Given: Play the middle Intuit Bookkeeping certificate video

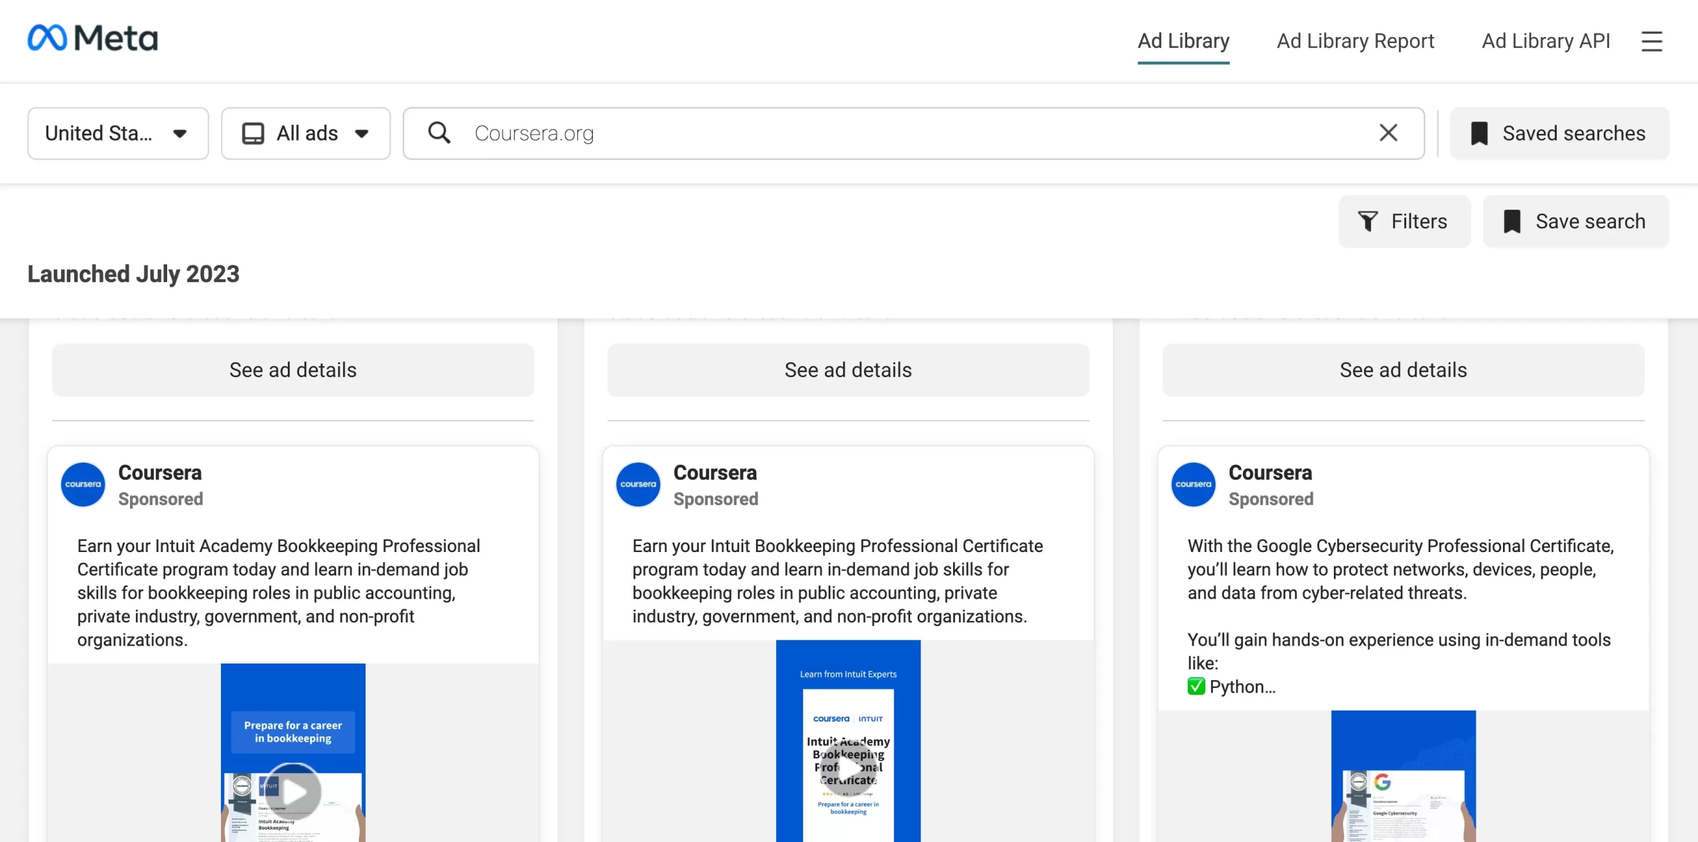Looking at the screenshot, I should [x=848, y=768].
